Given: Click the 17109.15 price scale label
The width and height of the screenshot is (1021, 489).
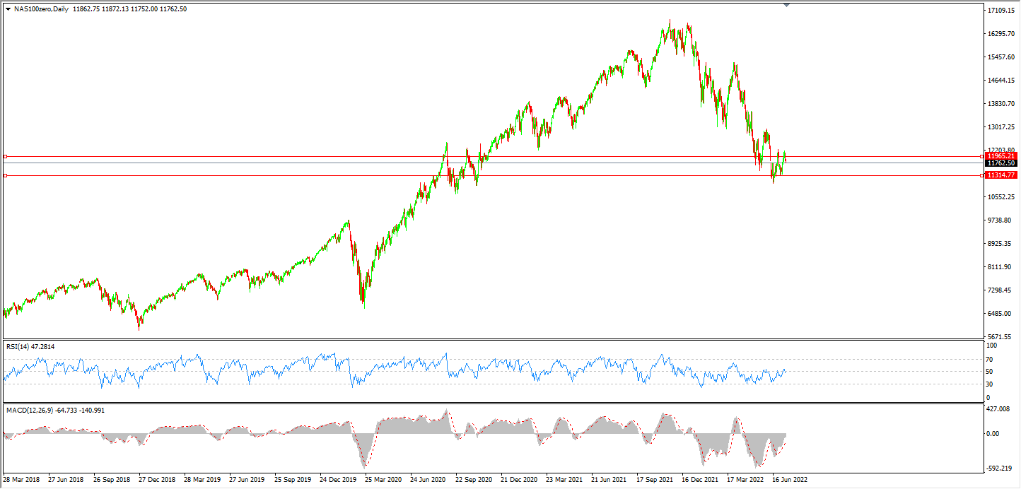Looking at the screenshot, I should click(x=1003, y=11).
